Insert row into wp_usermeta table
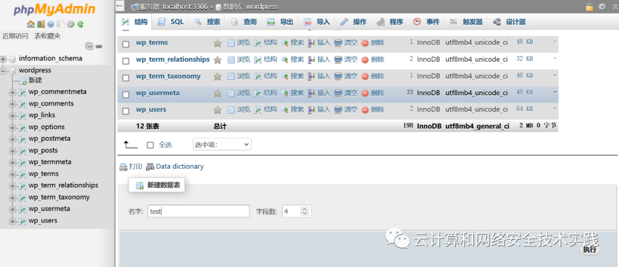Image resolution: width=619 pixels, height=267 pixels. pyautogui.click(x=319, y=93)
